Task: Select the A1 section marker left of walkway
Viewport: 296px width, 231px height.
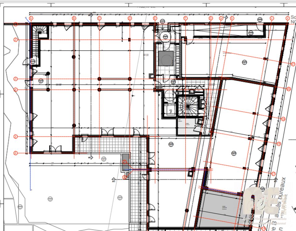Action: [113, 180]
